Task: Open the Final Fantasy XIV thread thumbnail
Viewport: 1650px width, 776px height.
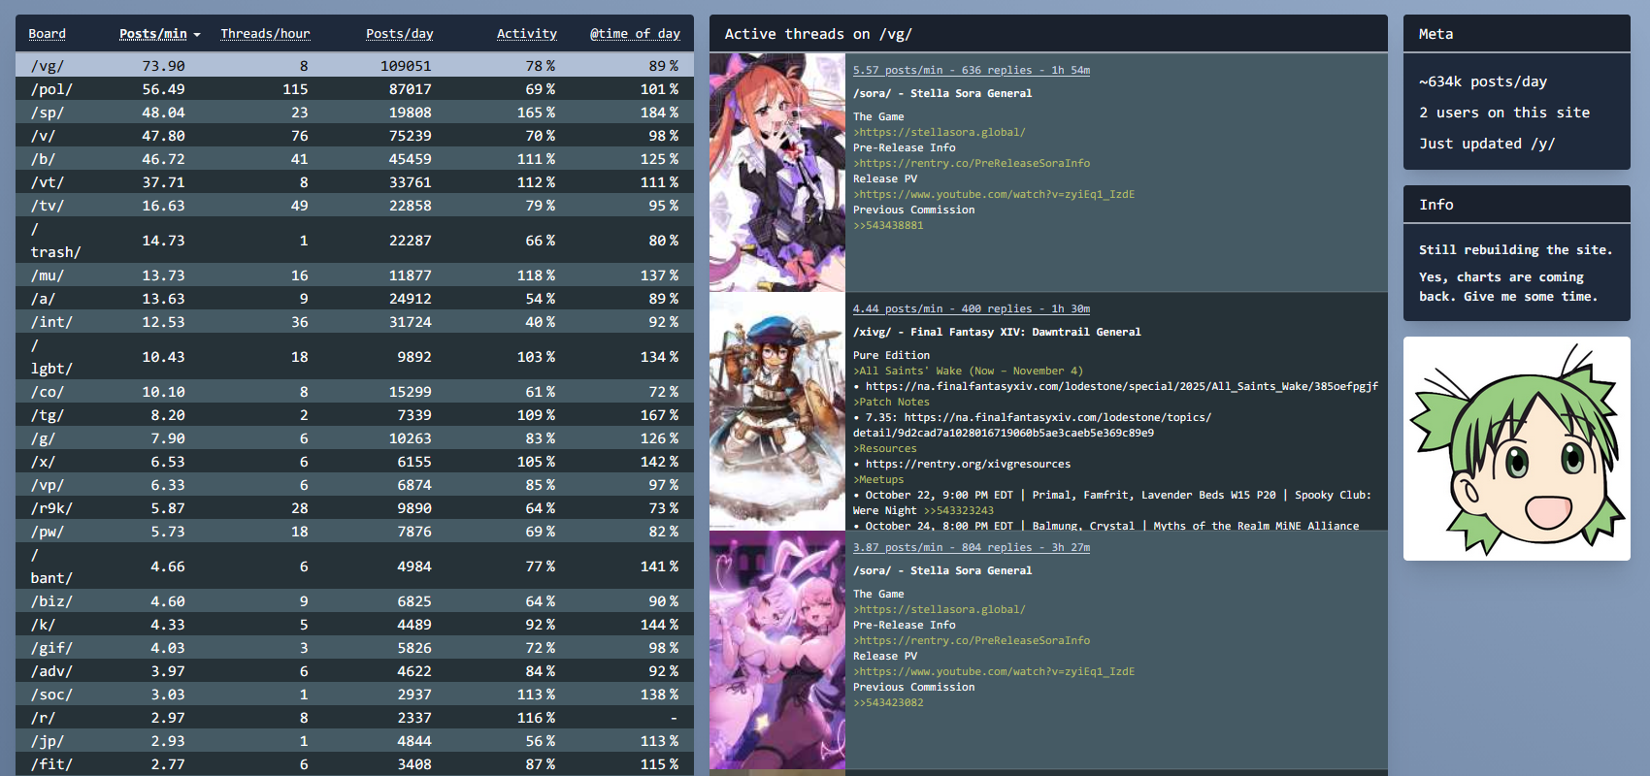Action: (777, 411)
